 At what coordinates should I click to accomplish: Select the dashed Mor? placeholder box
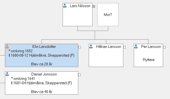[x=108, y=14]
